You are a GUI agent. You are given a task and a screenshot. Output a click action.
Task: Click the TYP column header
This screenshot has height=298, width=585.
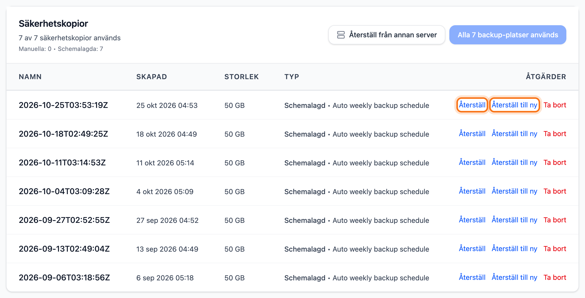coord(292,77)
